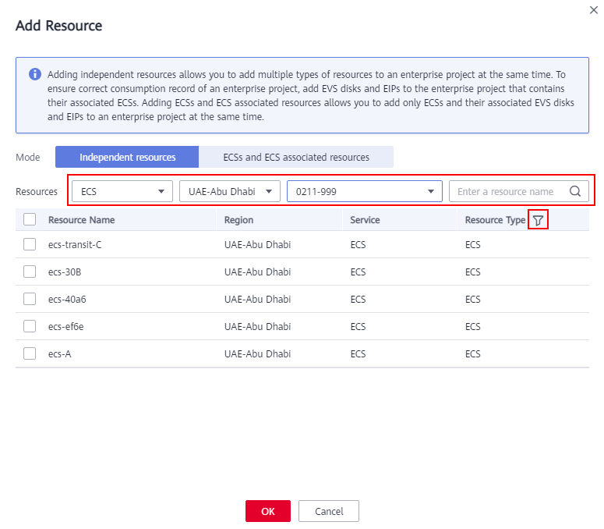Image resolution: width=604 pixels, height=529 pixels.
Task: Open the 0211-999 project dropdown
Action: tap(365, 191)
